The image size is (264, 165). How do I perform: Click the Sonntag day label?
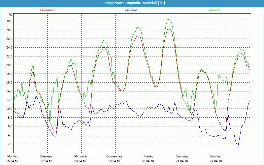(216, 156)
